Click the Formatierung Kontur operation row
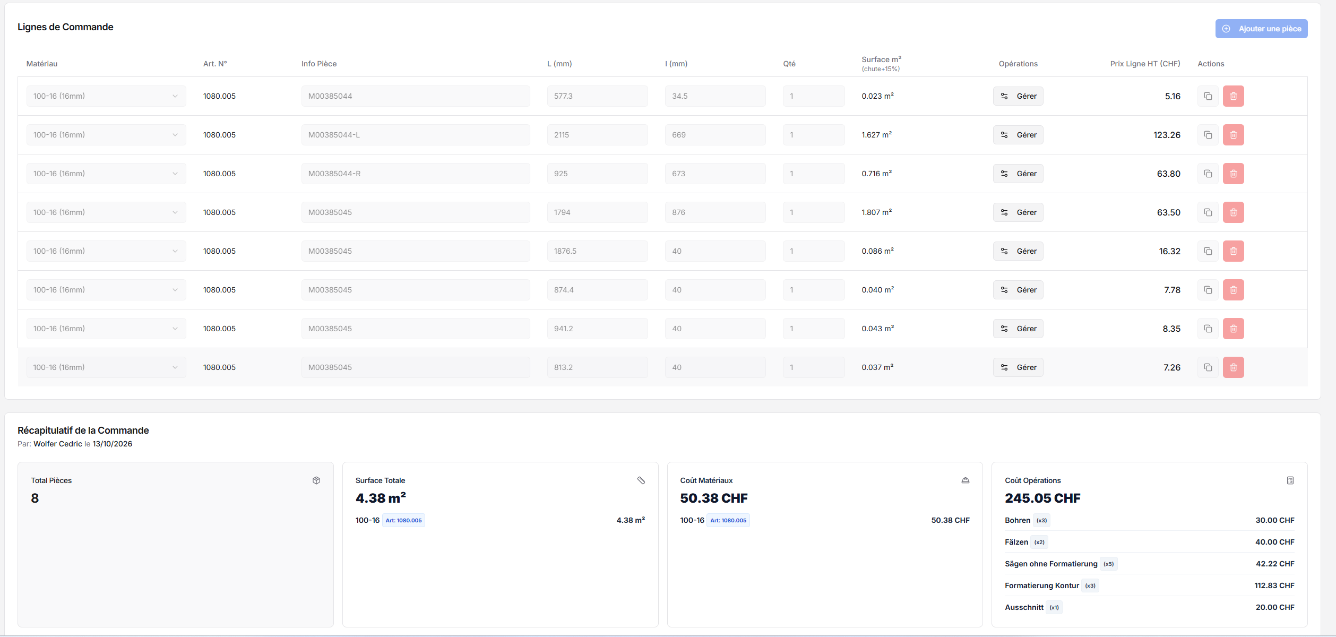The image size is (1336, 637). coord(1149,586)
